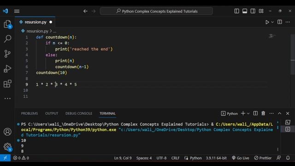This screenshot has height=166, width=295.
Task: Change encoding UTF-8
Action: pyautogui.click(x=161, y=158)
